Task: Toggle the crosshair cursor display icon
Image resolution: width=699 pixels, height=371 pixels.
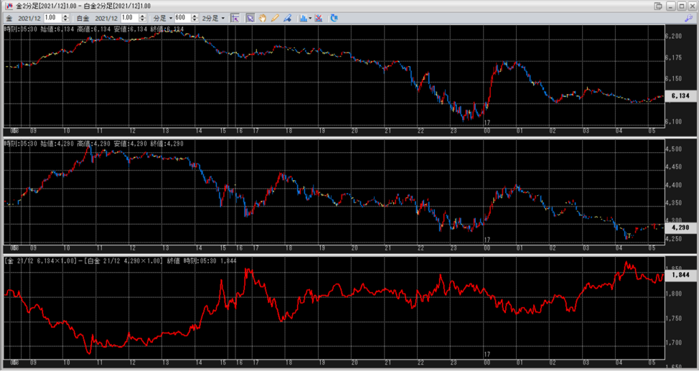Action: point(235,18)
